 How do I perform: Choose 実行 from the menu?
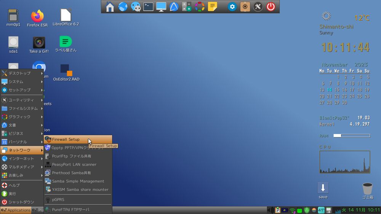(22, 193)
